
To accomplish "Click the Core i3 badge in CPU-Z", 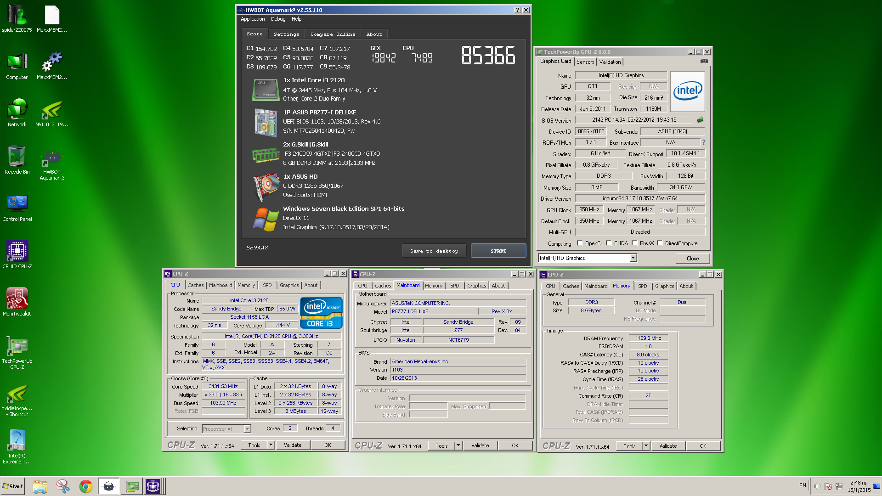I will [321, 312].
